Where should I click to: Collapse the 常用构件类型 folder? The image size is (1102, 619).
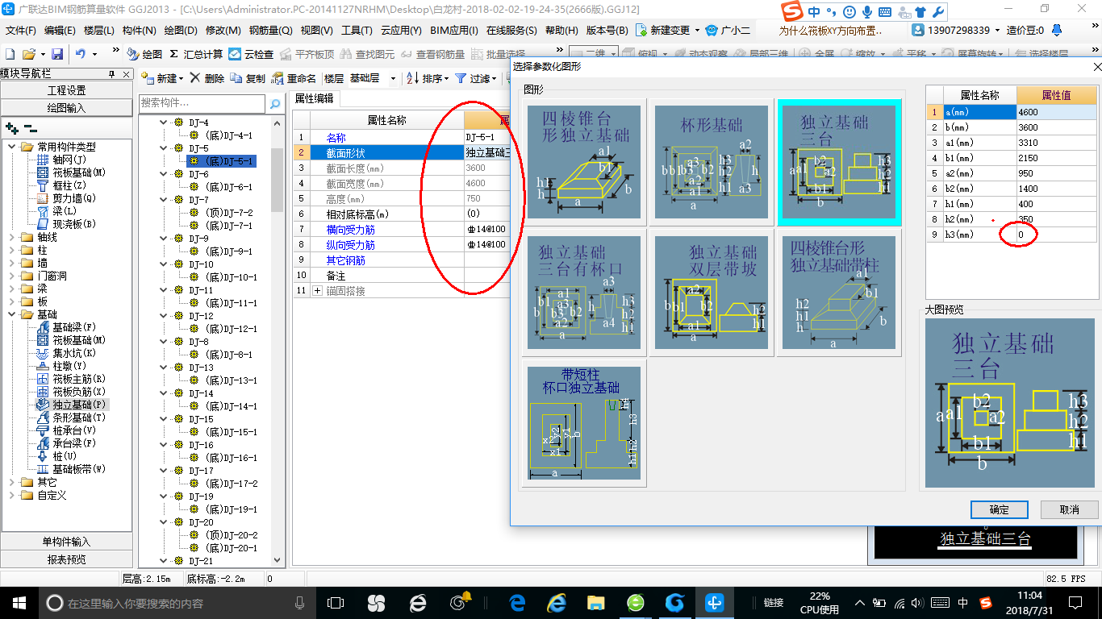point(11,147)
